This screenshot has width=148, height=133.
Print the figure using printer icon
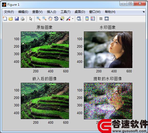click(23, 19)
